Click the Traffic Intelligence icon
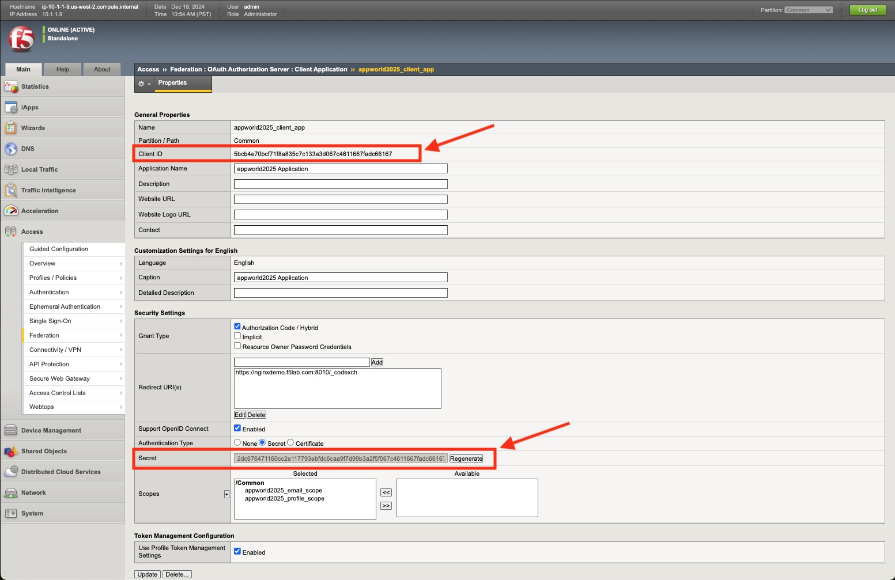The height and width of the screenshot is (580, 895). pyautogui.click(x=11, y=190)
